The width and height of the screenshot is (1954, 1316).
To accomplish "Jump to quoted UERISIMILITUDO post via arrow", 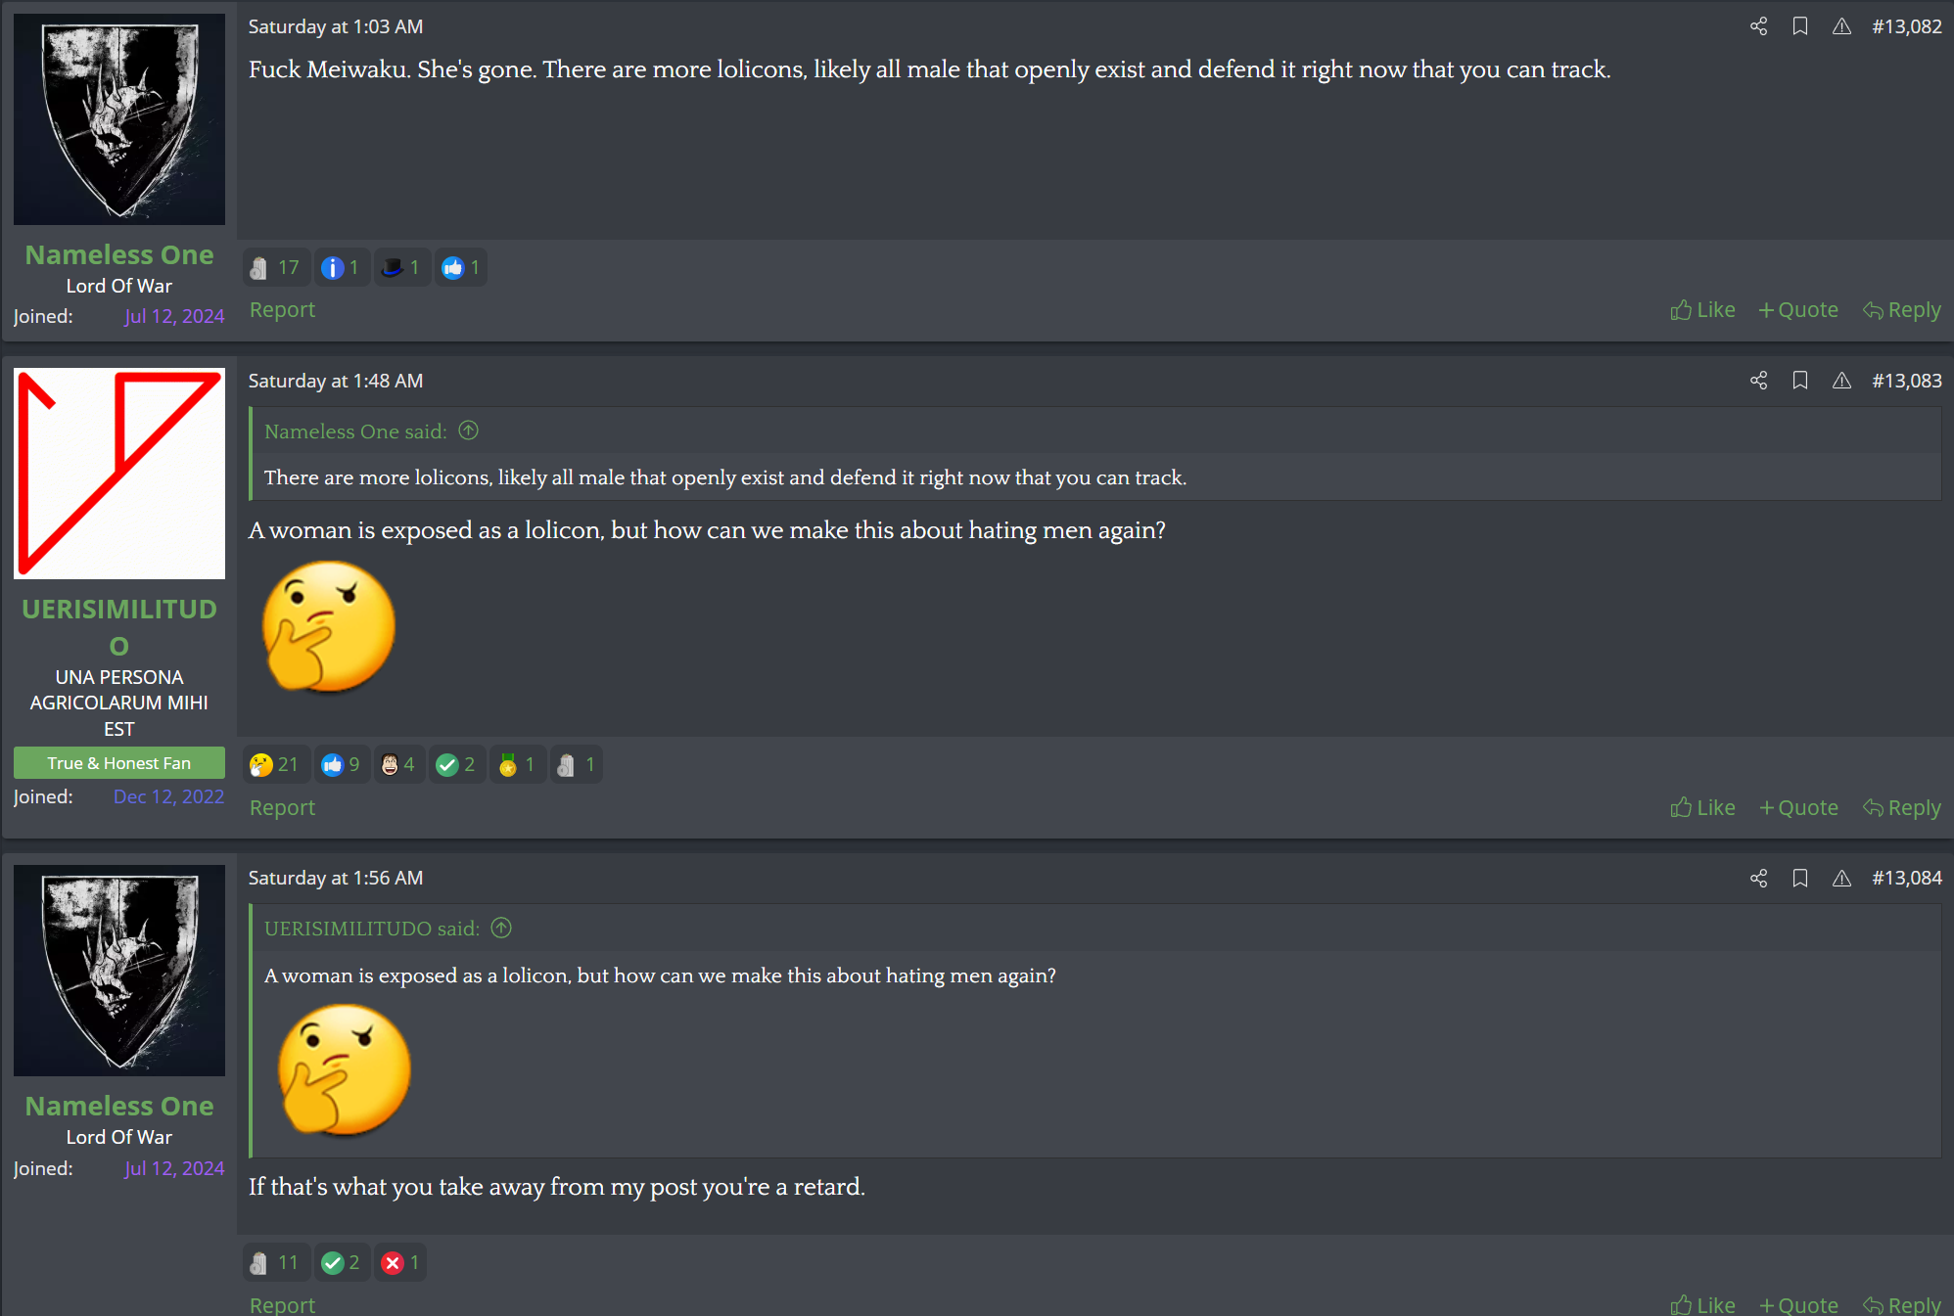I will click(x=501, y=928).
